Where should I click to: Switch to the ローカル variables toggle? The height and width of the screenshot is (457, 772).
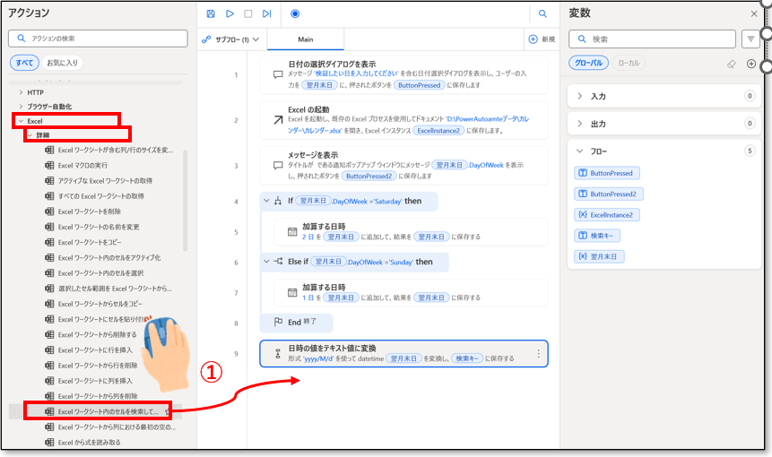pos(629,63)
